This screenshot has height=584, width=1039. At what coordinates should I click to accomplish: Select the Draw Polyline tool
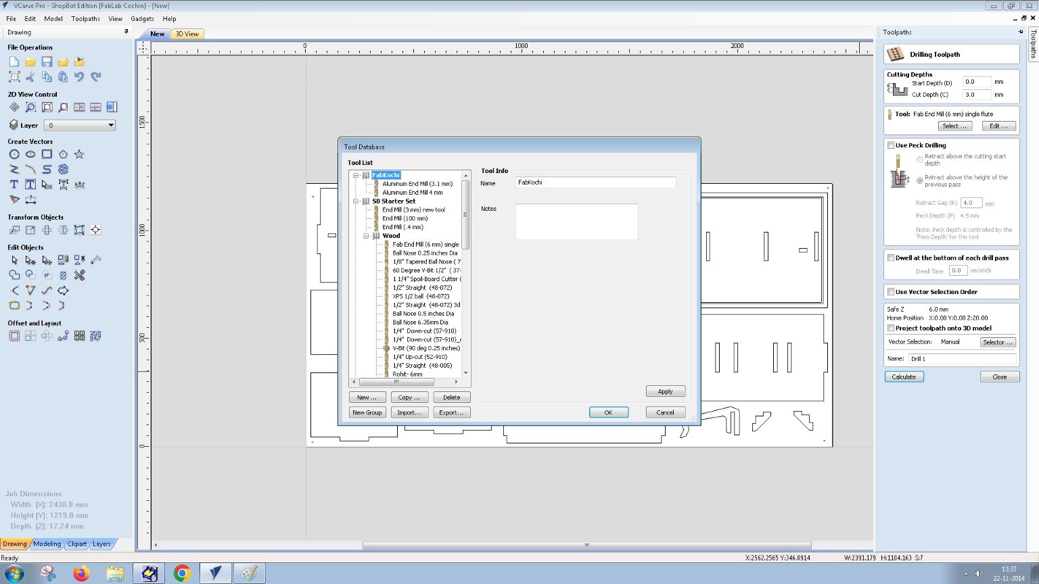point(14,170)
